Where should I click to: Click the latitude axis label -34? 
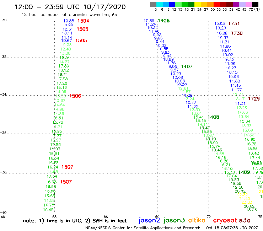coord(3,94)
